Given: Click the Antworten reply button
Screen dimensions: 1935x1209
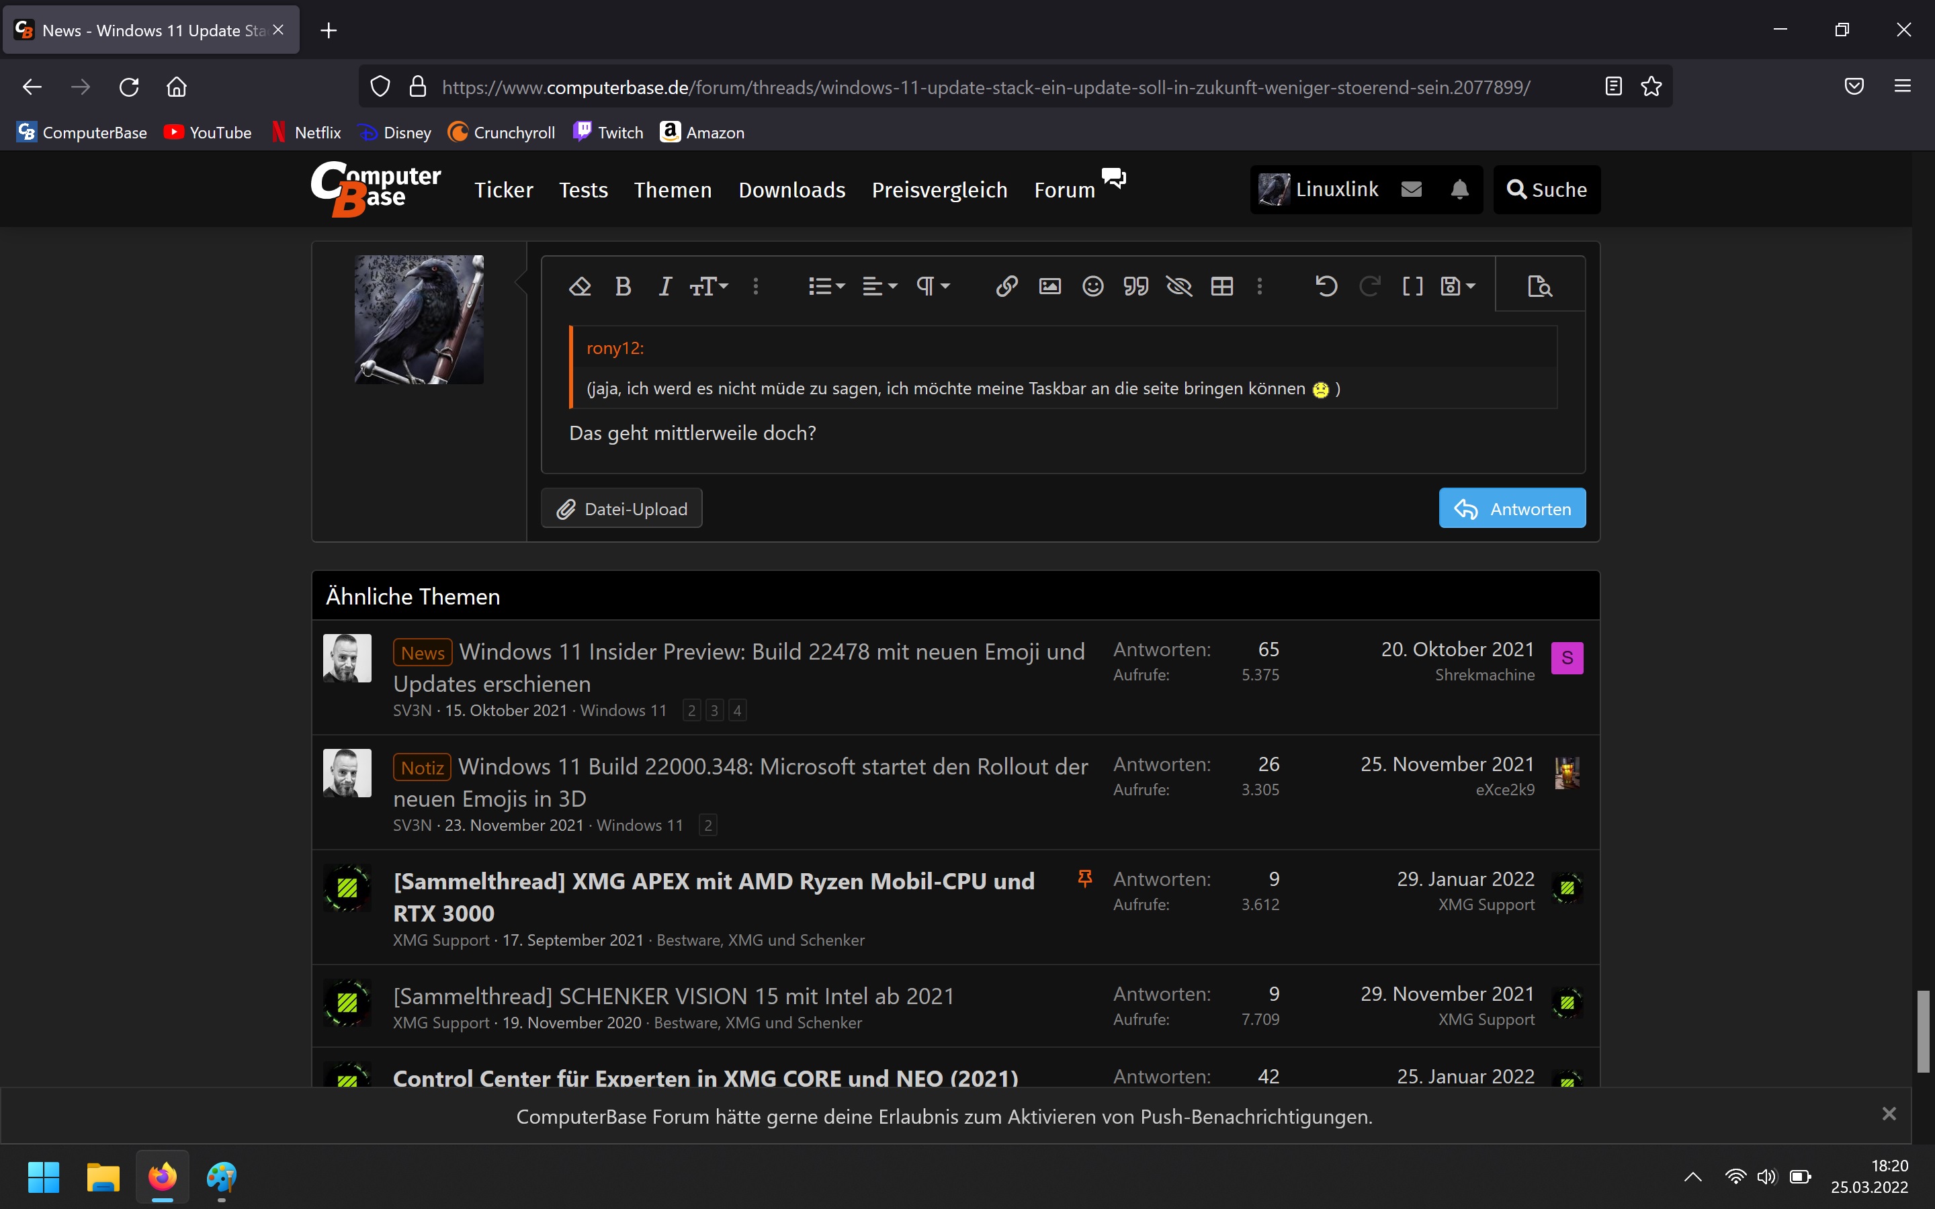Looking at the screenshot, I should click(1511, 508).
